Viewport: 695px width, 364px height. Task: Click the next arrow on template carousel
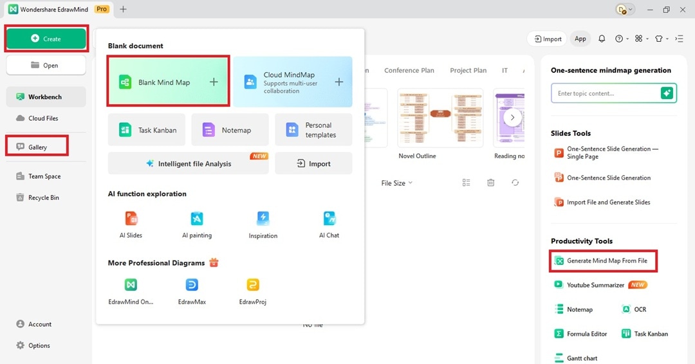point(512,118)
